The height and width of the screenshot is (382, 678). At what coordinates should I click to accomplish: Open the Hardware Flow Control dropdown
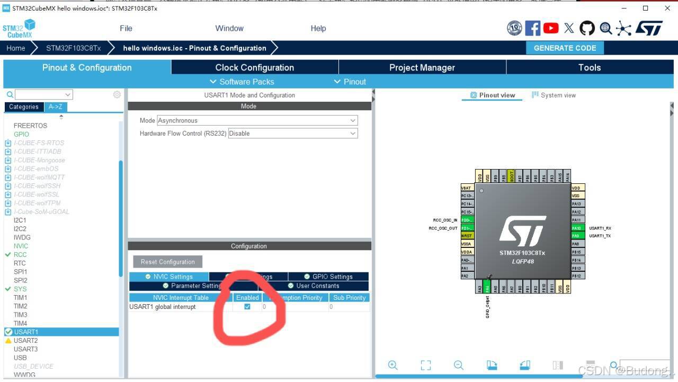(x=292, y=133)
